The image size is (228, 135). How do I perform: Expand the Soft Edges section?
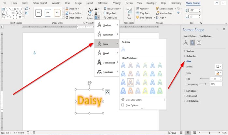[x=191, y=91]
